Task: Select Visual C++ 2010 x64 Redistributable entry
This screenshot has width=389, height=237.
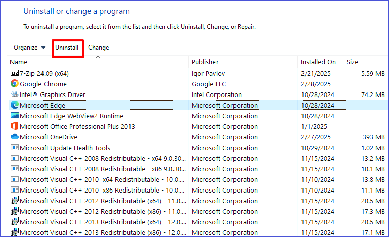Action: pyautogui.click(x=102, y=180)
